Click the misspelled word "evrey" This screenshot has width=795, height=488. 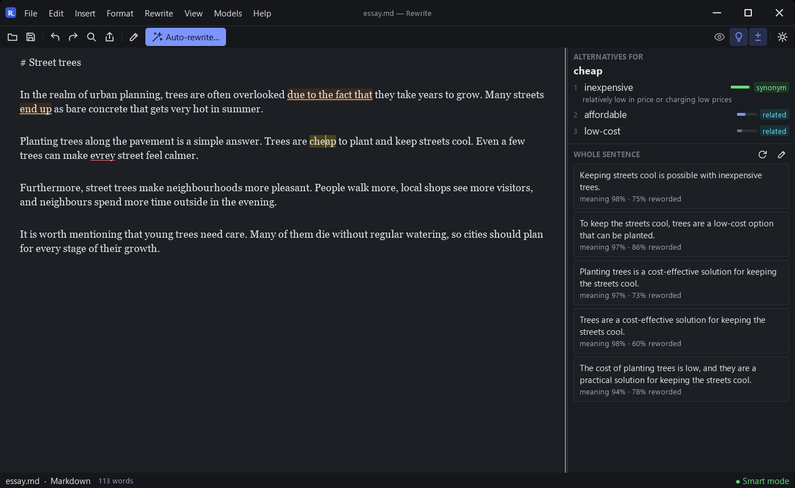103,155
